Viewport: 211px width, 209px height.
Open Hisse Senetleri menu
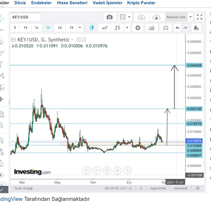(x=72, y=3)
